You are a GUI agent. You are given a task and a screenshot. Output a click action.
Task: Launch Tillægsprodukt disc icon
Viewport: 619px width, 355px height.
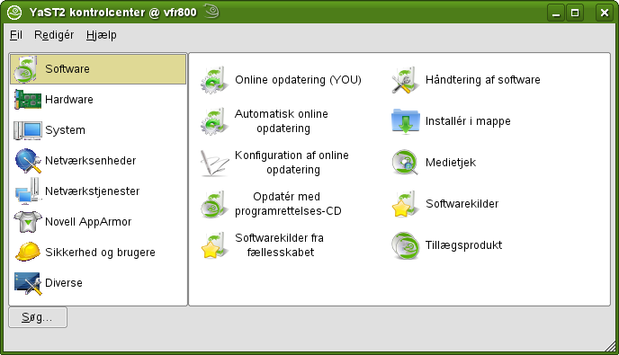(405, 245)
